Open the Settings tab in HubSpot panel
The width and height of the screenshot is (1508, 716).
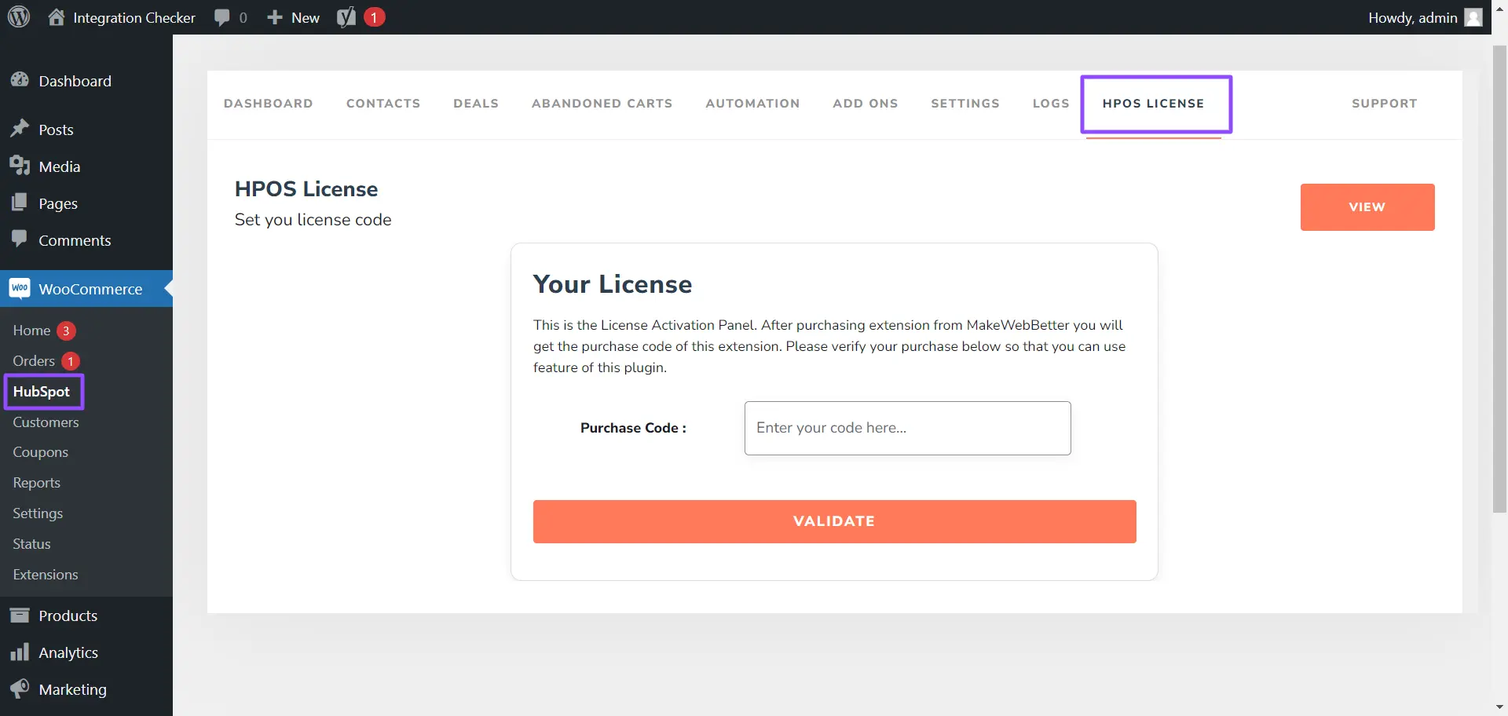point(965,104)
